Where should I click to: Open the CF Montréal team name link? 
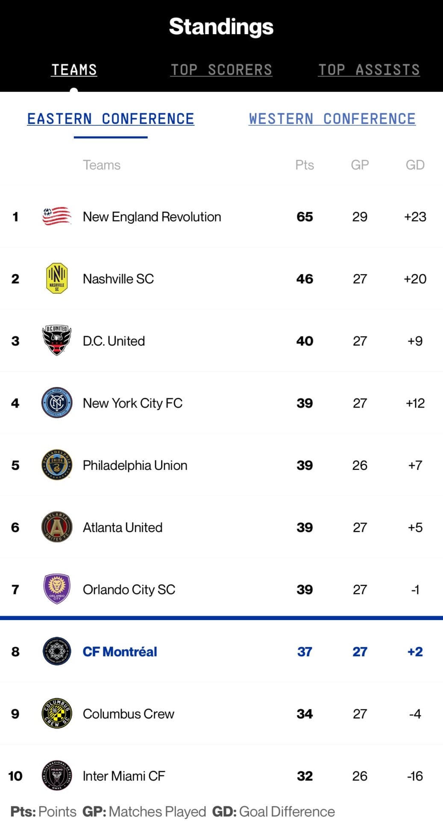(x=120, y=651)
